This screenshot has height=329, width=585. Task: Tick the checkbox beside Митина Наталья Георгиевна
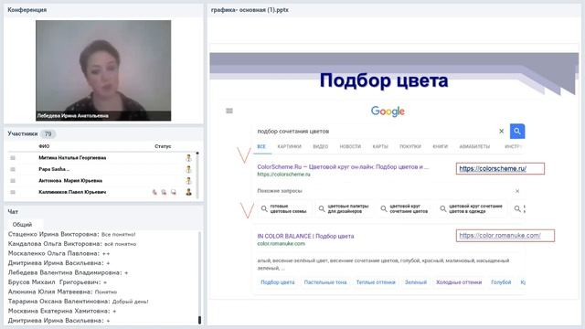click(13, 158)
